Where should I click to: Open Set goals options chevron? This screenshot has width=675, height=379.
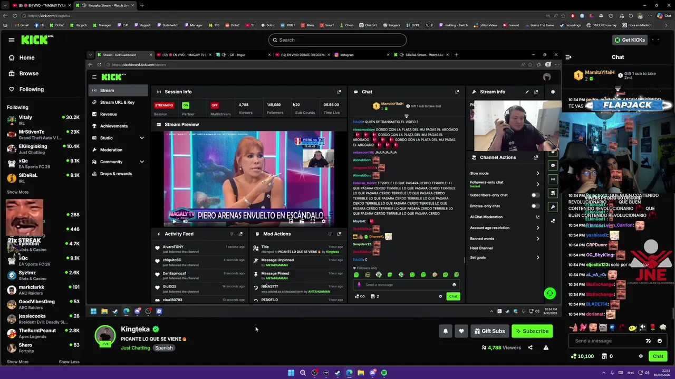(x=538, y=257)
